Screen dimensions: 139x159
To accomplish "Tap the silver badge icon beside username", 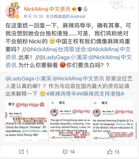I will (x=85, y=9).
